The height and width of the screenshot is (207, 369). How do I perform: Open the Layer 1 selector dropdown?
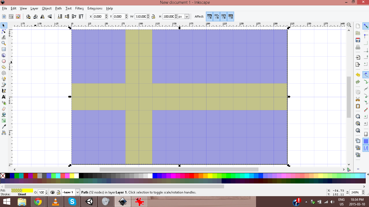[x=77, y=192]
